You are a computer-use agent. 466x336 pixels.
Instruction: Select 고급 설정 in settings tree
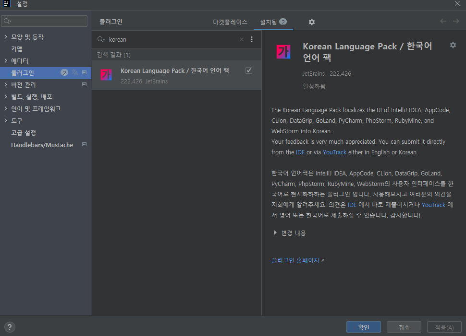click(24, 133)
